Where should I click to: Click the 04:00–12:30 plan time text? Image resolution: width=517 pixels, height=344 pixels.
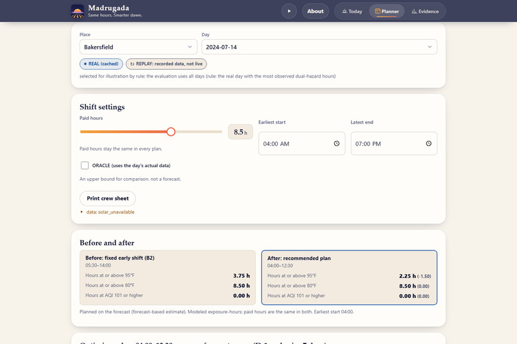(x=280, y=266)
